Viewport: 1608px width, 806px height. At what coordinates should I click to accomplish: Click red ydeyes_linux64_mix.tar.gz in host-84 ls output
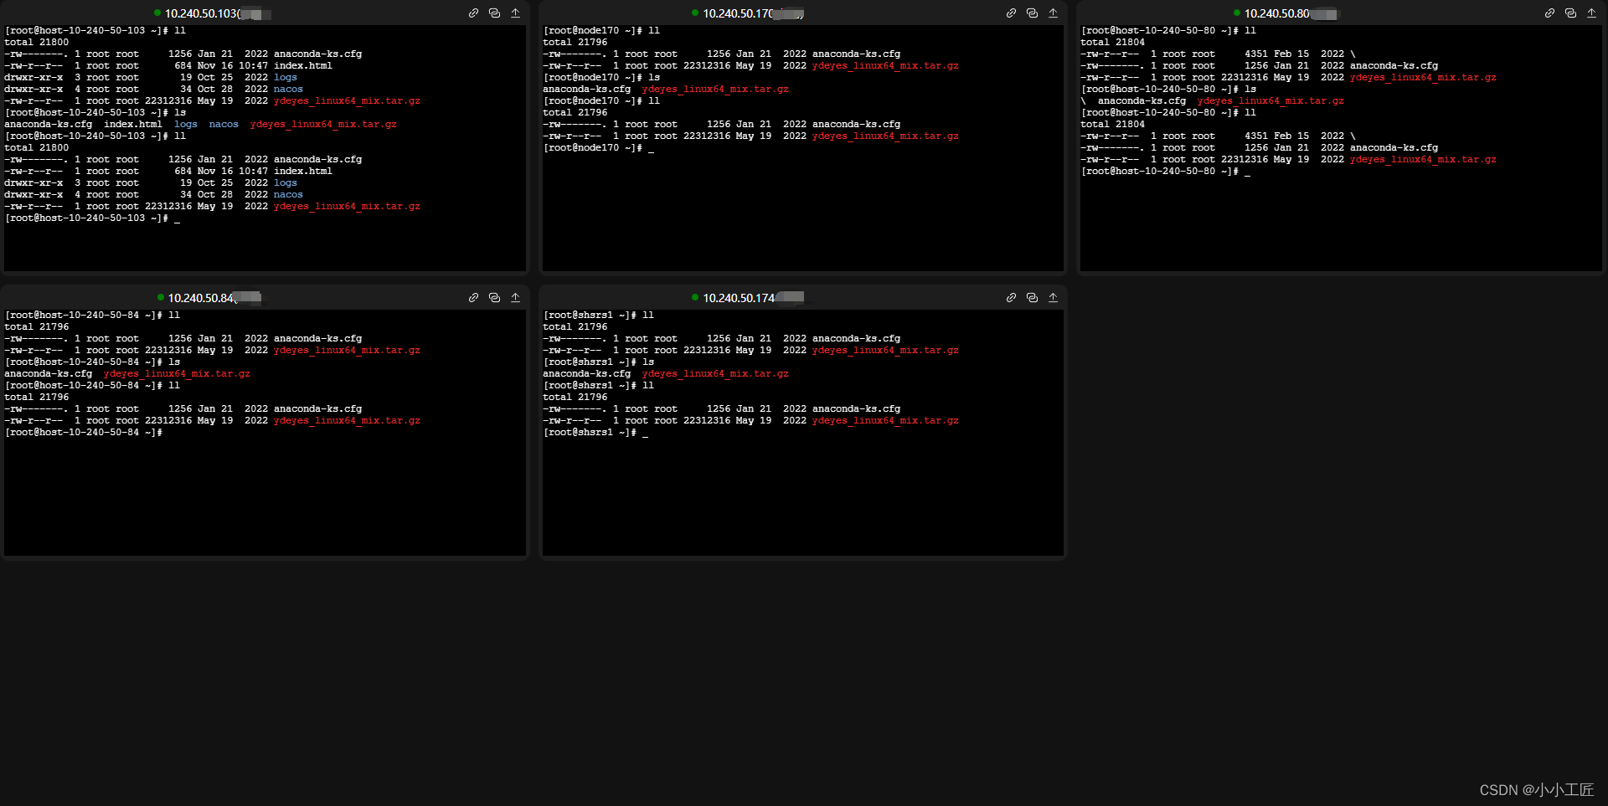coord(177,374)
